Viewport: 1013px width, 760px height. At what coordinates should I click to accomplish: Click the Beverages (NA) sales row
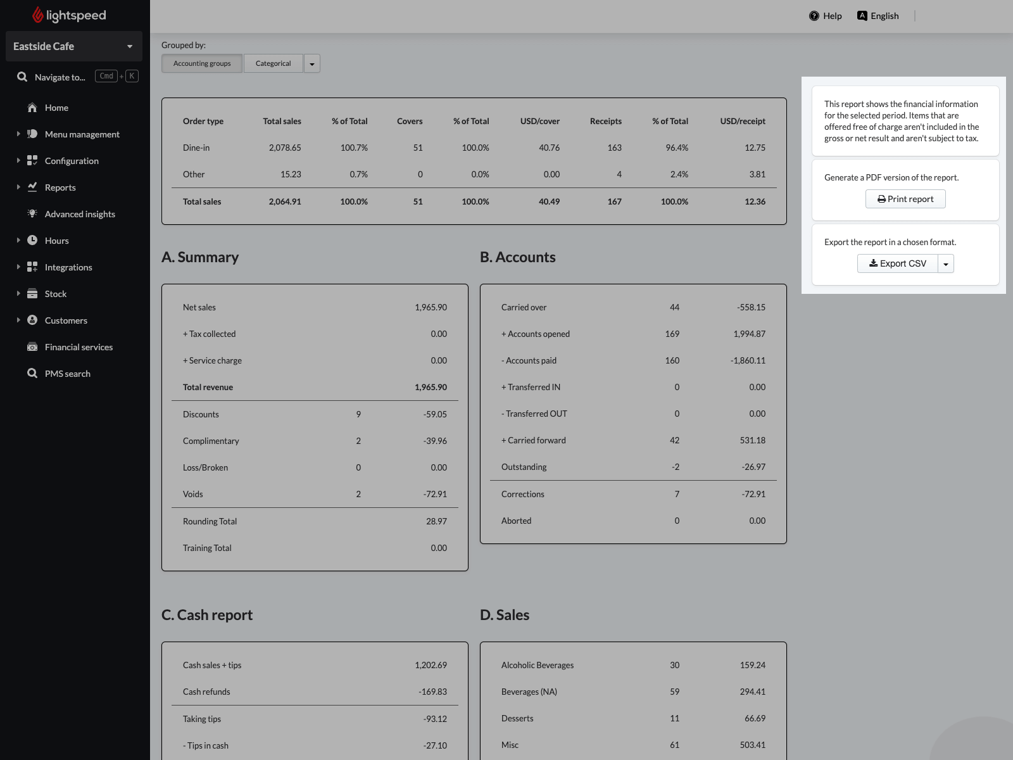pos(633,692)
